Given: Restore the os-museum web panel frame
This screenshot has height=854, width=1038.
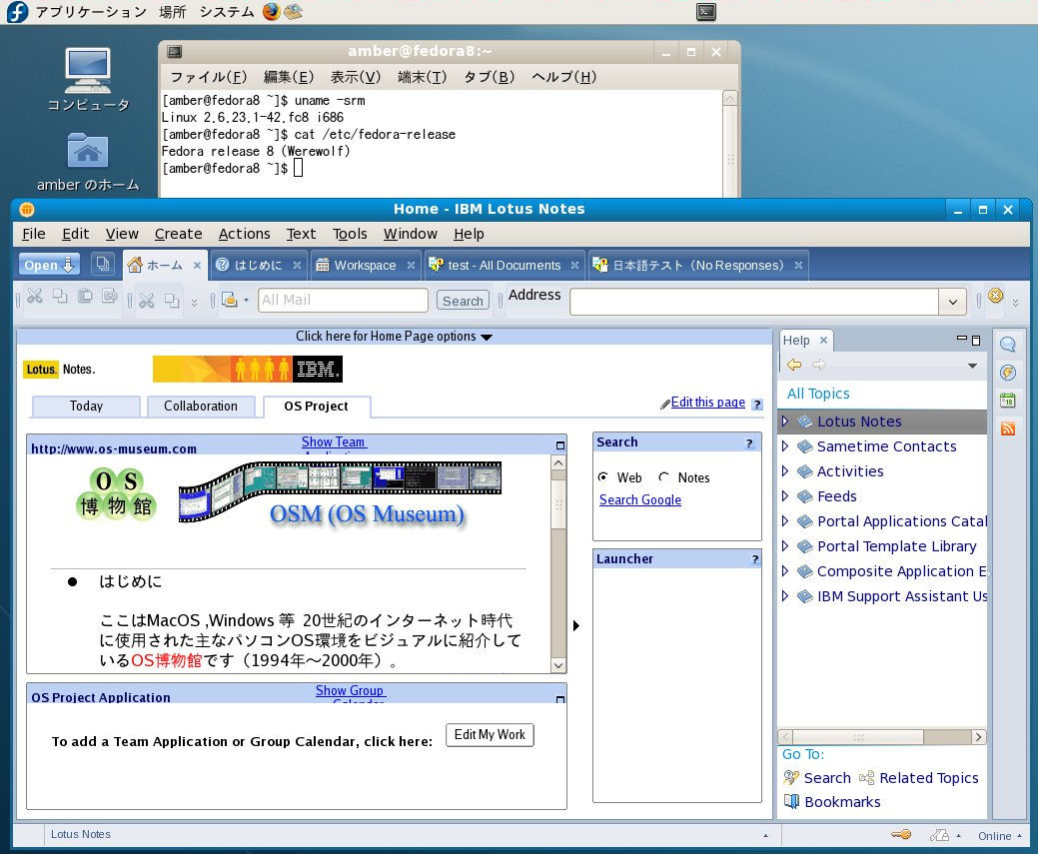Looking at the screenshot, I should 560,445.
